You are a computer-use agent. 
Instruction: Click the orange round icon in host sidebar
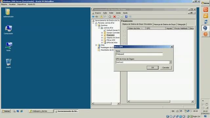click(206, 34)
